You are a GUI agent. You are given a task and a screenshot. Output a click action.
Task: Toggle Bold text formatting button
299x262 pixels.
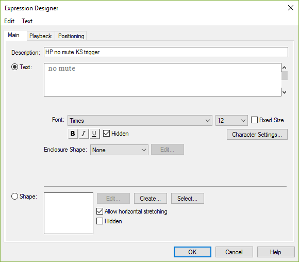[x=73, y=134]
